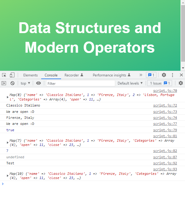Clear the console
Viewport: 185px width, 201px height.
[12, 83]
